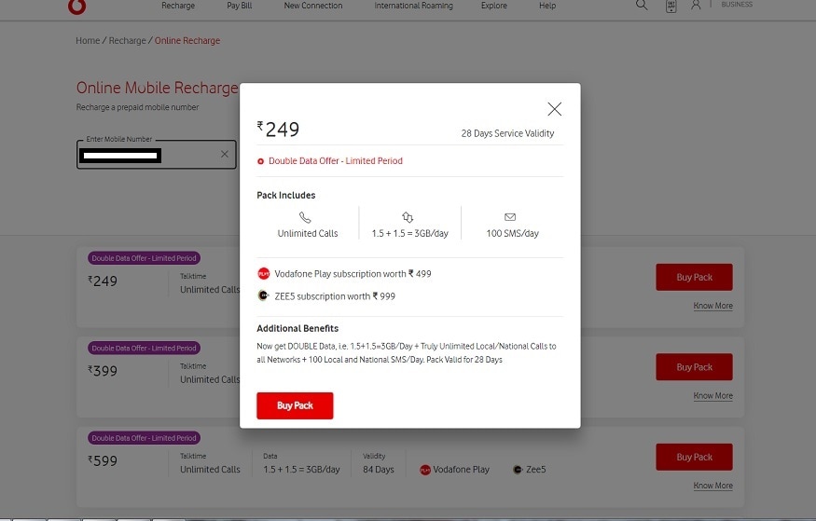Open the Recharge menu
The image size is (816, 521).
tap(178, 6)
